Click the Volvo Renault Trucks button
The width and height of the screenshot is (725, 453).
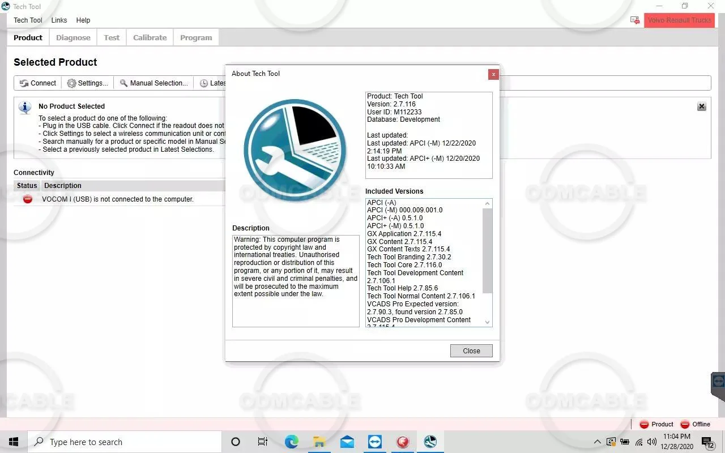[679, 20]
